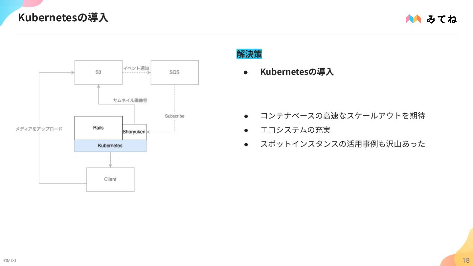Click the SQS box in diagram

click(175, 72)
